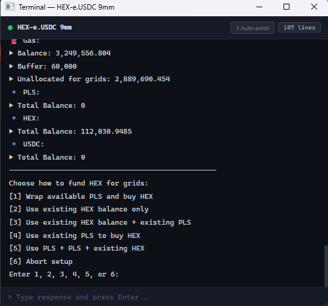Click the blue diamond next to PLS
328x306 pixels.
click(x=14, y=92)
